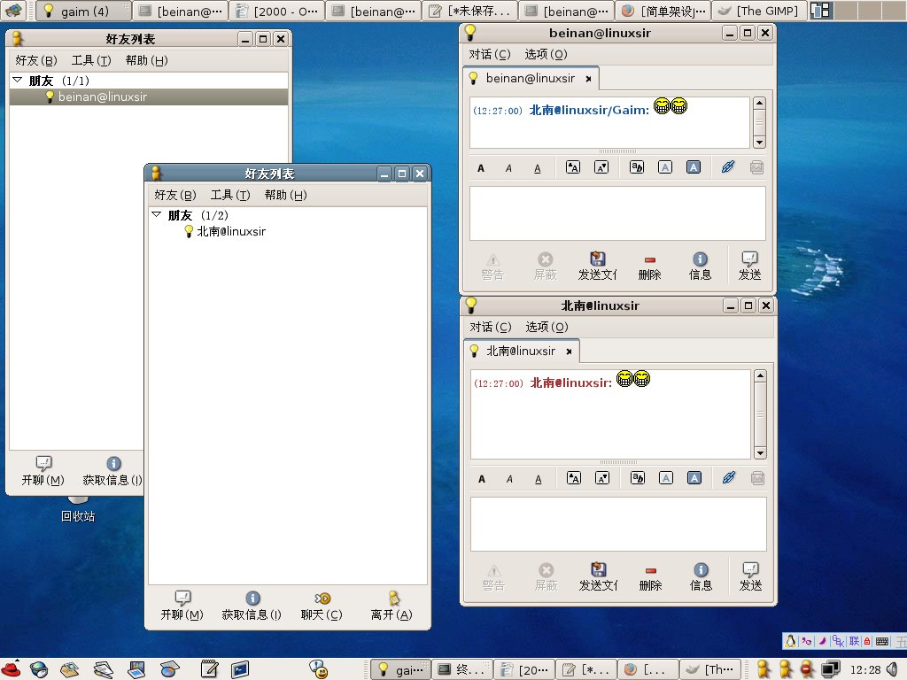The height and width of the screenshot is (680, 907).
Task: Collapse the 朋友 (1/1) group triangle
Action: point(17,81)
